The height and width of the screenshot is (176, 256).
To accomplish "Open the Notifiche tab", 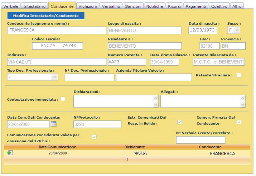I will click(154, 6).
